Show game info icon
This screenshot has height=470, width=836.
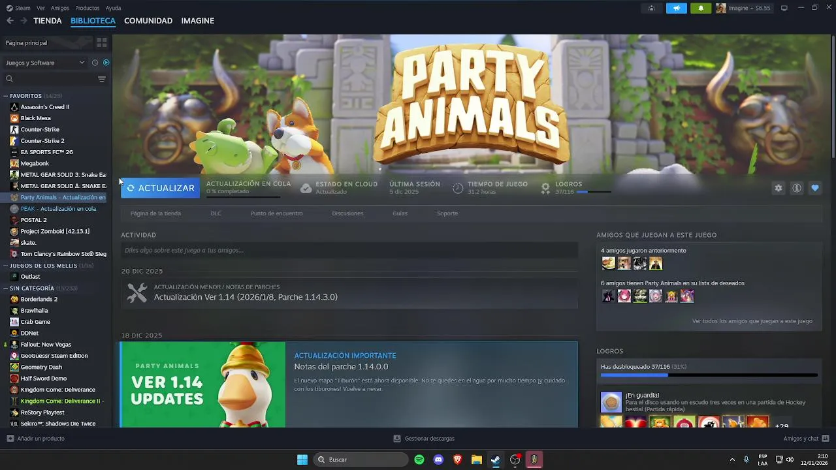[796, 188]
